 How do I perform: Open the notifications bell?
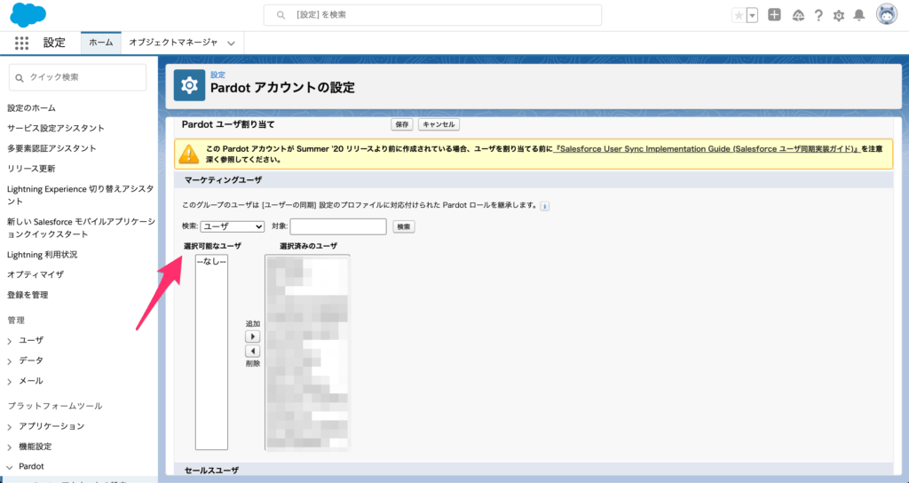coord(859,16)
